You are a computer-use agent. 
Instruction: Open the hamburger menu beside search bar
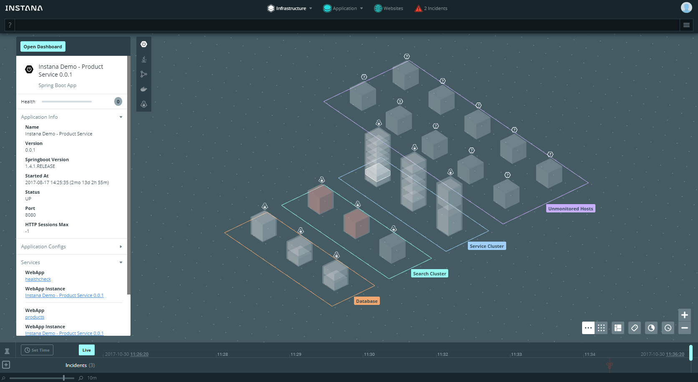[x=686, y=25]
